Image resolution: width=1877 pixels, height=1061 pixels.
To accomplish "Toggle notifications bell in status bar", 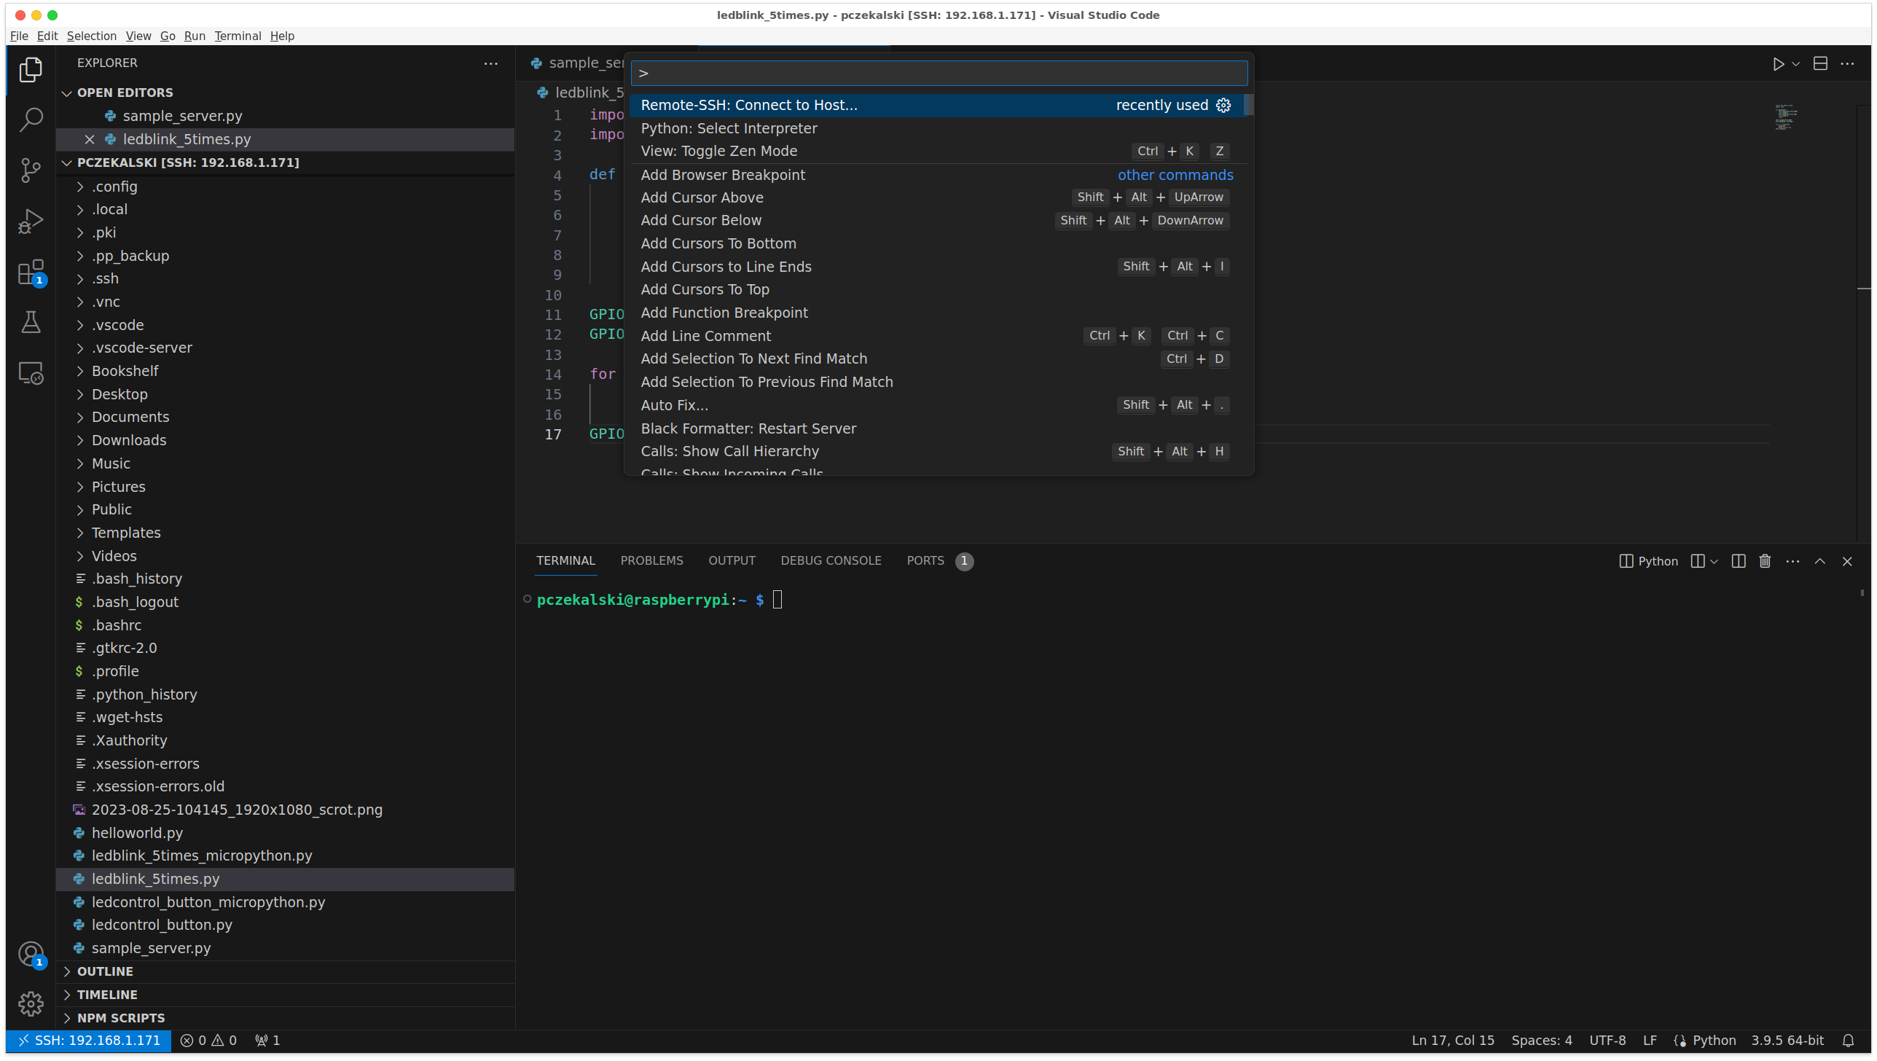I will tap(1848, 1041).
